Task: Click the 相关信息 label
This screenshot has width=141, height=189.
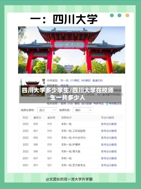Action: click(x=53, y=104)
